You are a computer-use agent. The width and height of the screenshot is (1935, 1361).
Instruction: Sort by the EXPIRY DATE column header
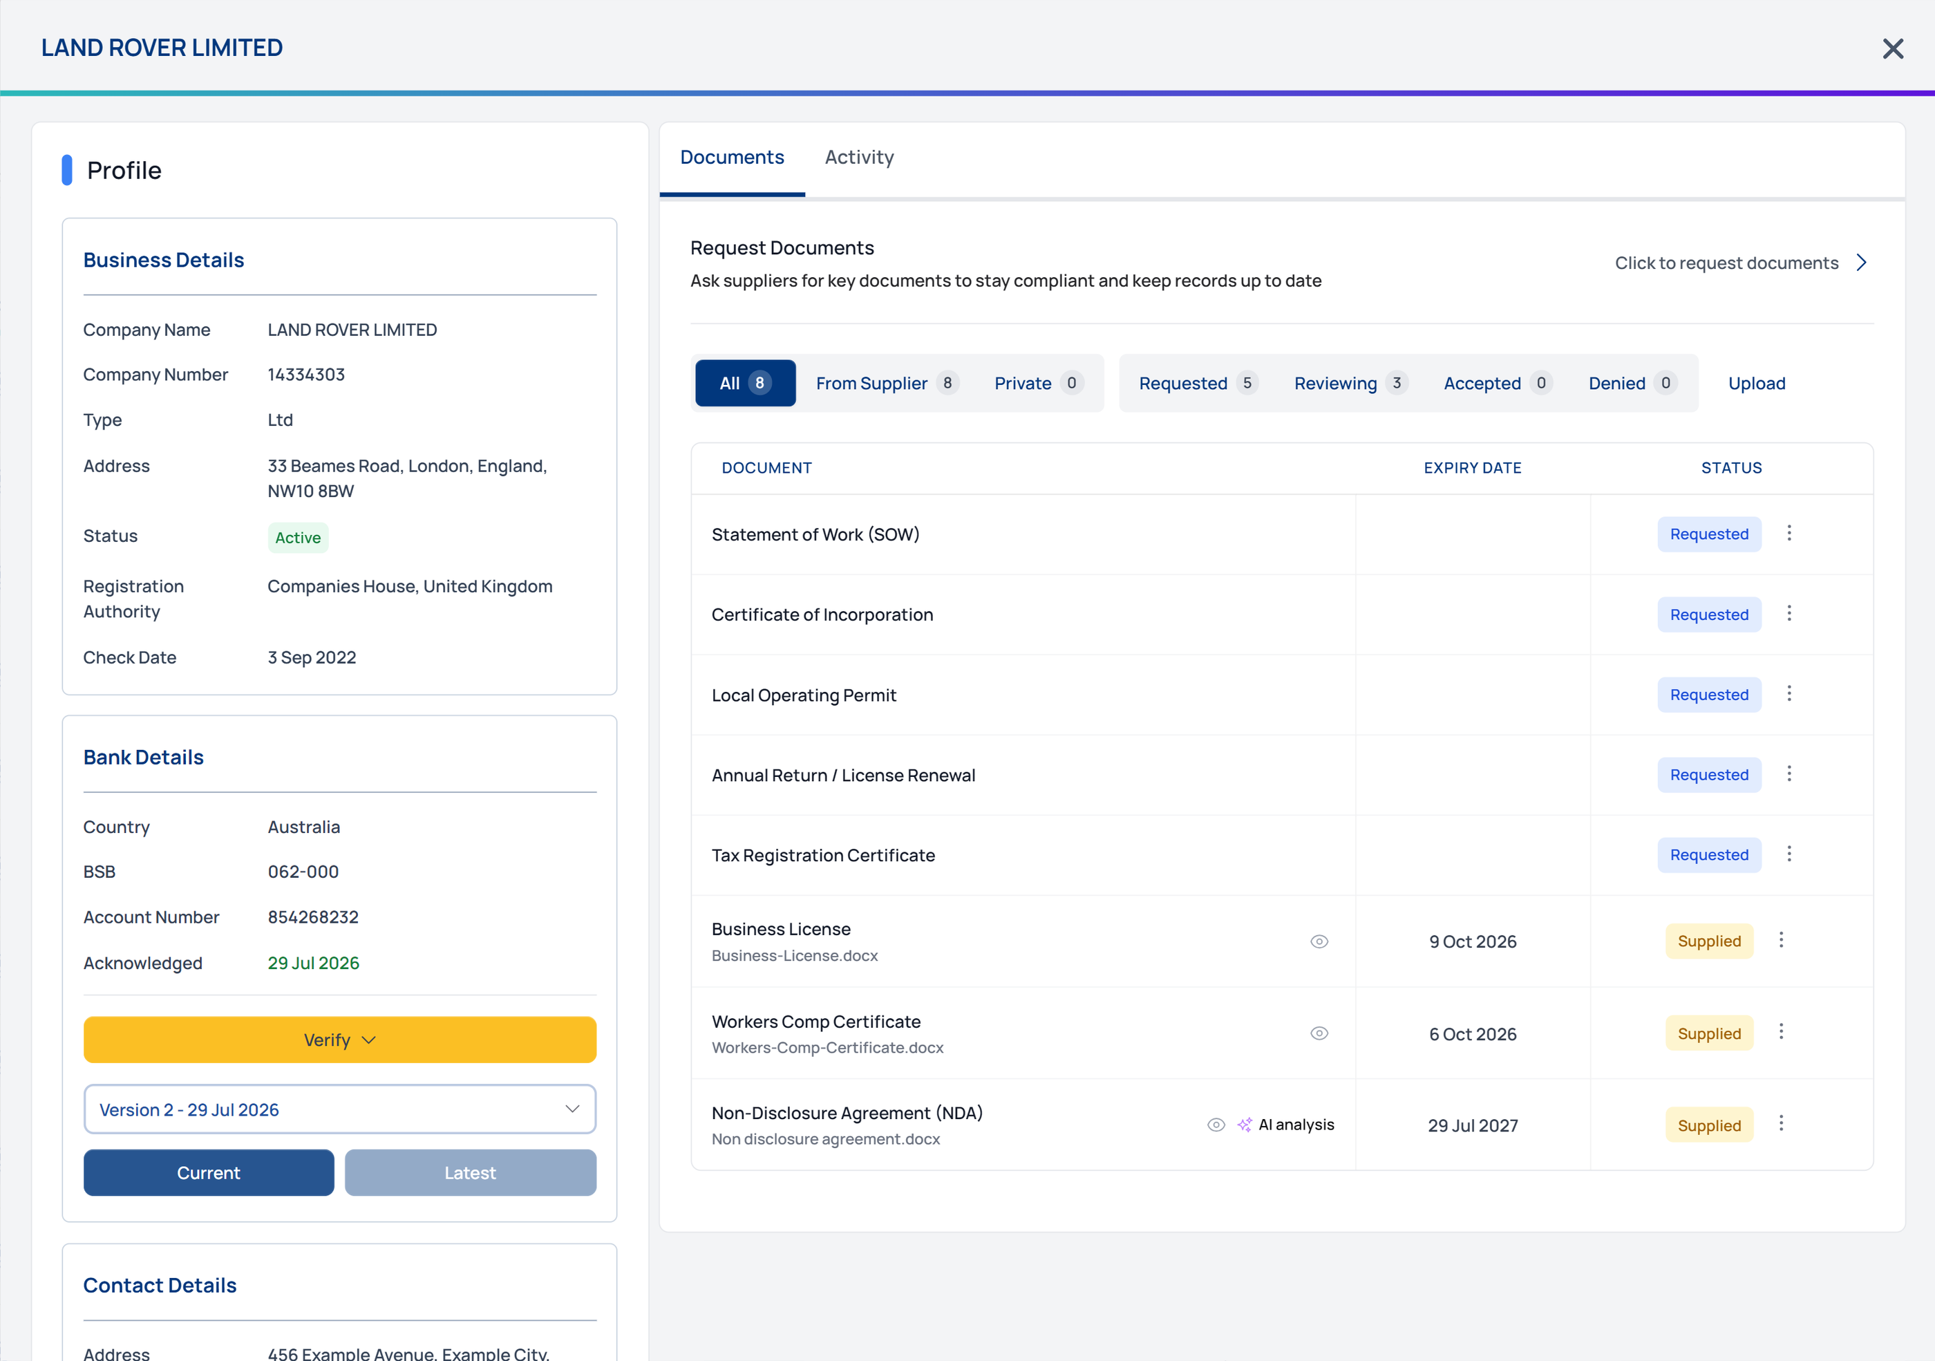tap(1472, 468)
